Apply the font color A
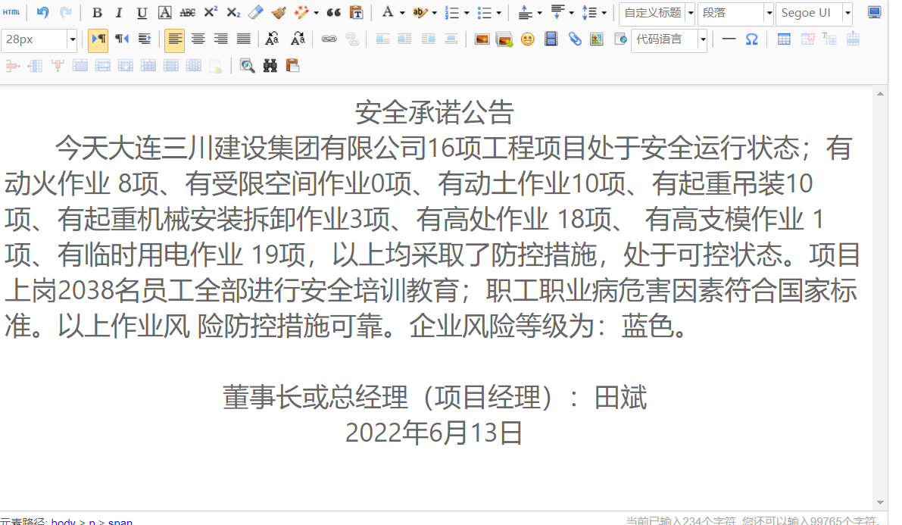 point(389,12)
